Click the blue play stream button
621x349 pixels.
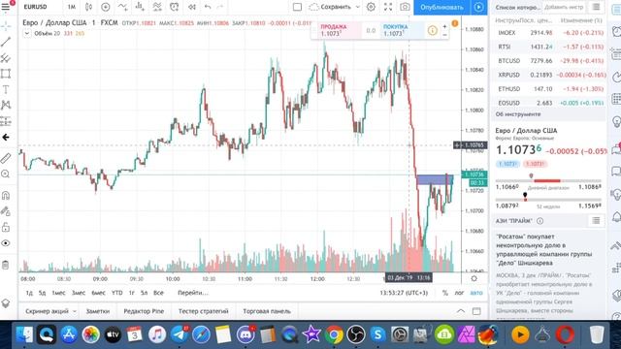478,7
